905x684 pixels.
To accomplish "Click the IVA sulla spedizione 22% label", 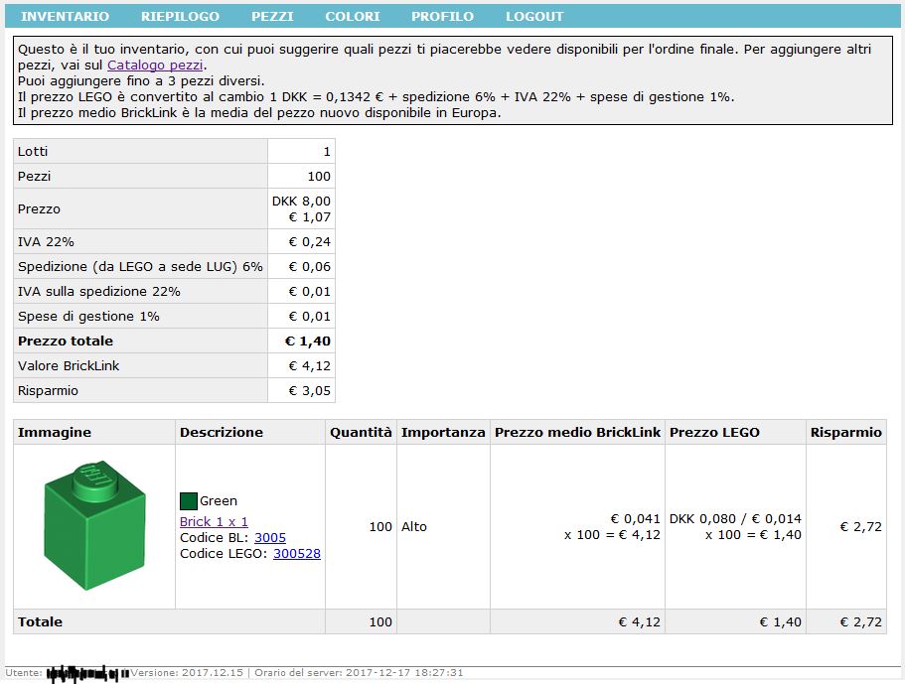I will click(x=98, y=291).
